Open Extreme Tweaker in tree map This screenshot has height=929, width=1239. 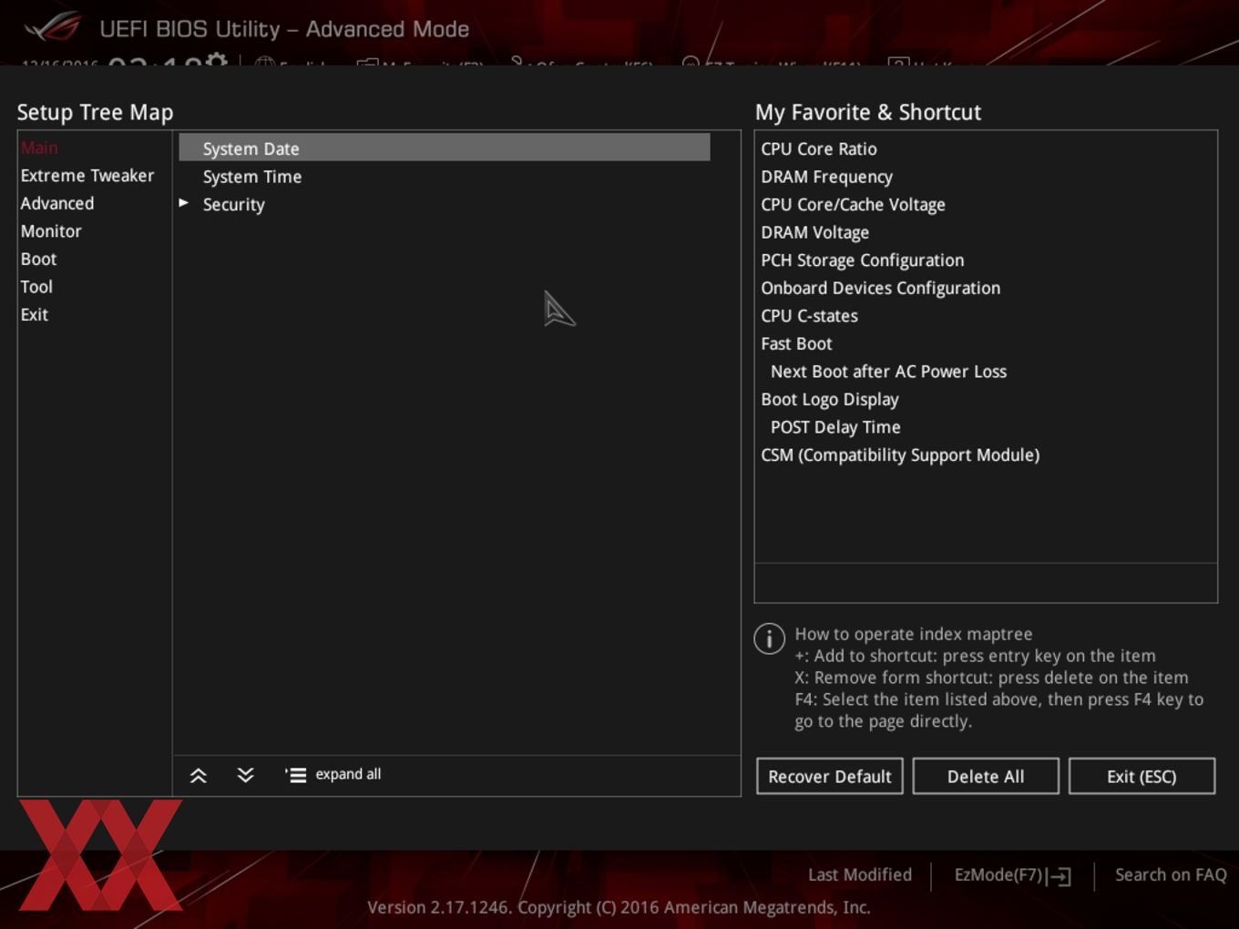(87, 176)
